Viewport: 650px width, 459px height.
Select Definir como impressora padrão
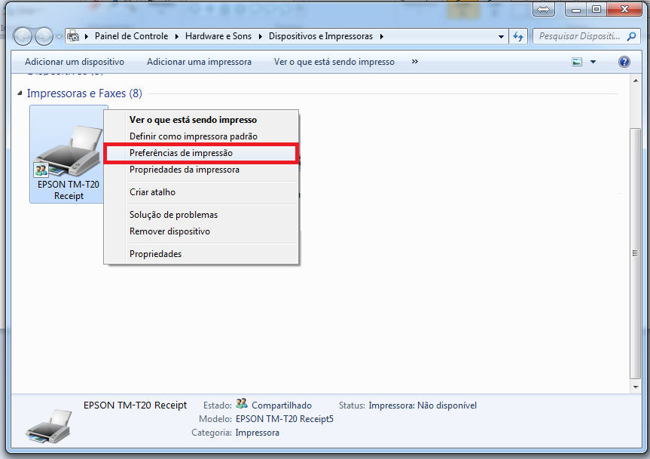coord(193,136)
